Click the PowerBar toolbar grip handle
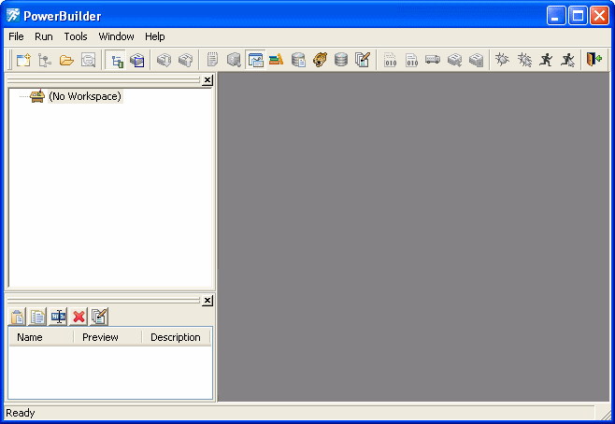The image size is (615, 424). [10, 60]
